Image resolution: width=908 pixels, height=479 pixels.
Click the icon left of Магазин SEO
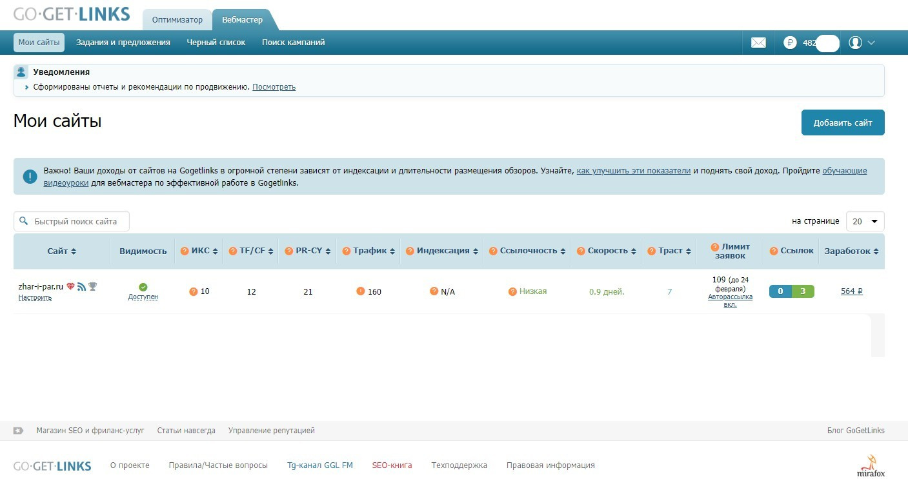tap(18, 430)
